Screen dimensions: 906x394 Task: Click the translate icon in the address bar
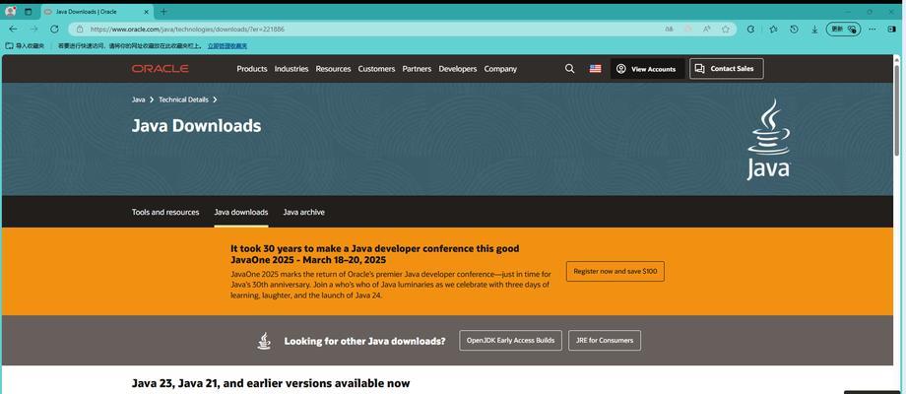[x=669, y=29]
